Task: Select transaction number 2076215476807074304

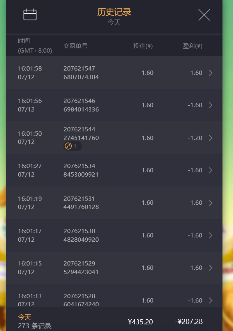Action: tap(81, 73)
